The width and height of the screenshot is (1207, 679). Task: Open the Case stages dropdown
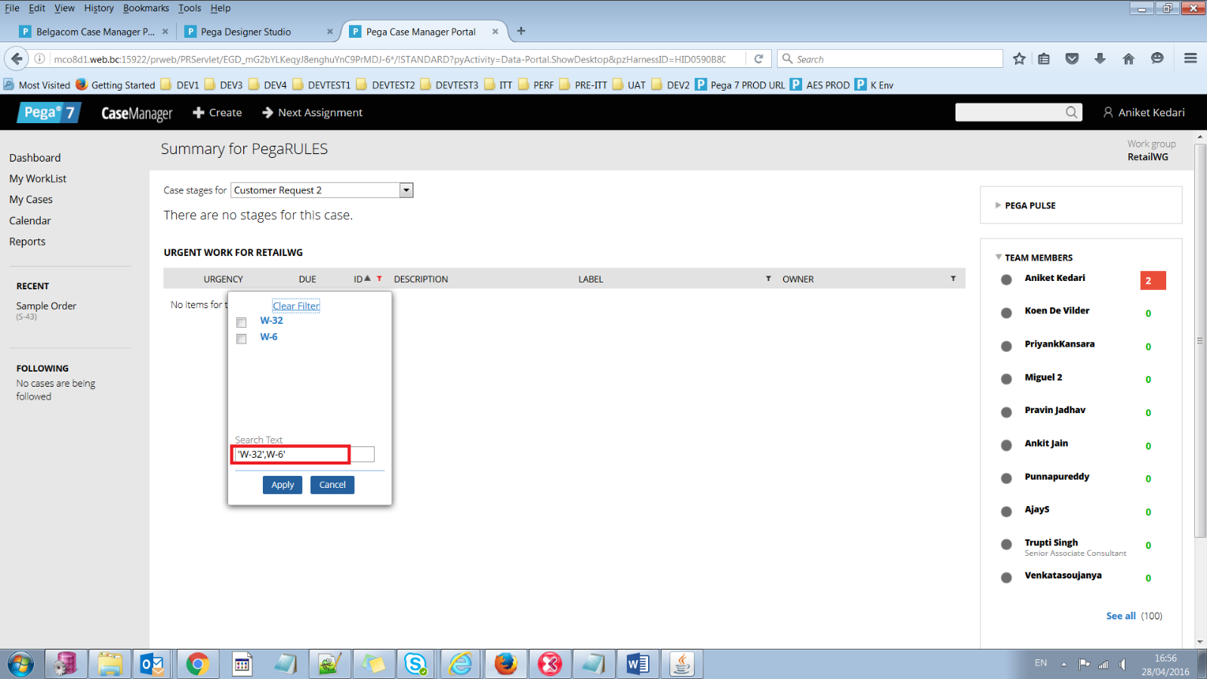(406, 190)
